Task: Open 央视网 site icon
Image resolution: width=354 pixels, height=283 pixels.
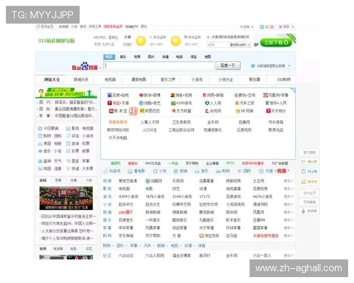Action: coord(207,111)
